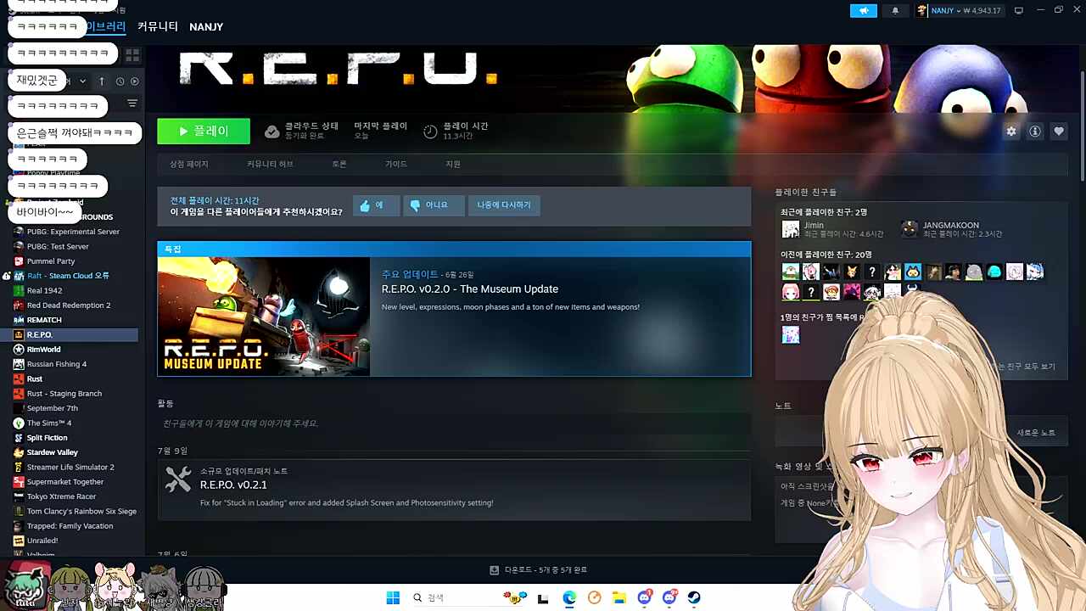Select Streamer Life Simulator 2 in the library
The image size is (1086, 611).
[x=70, y=468]
